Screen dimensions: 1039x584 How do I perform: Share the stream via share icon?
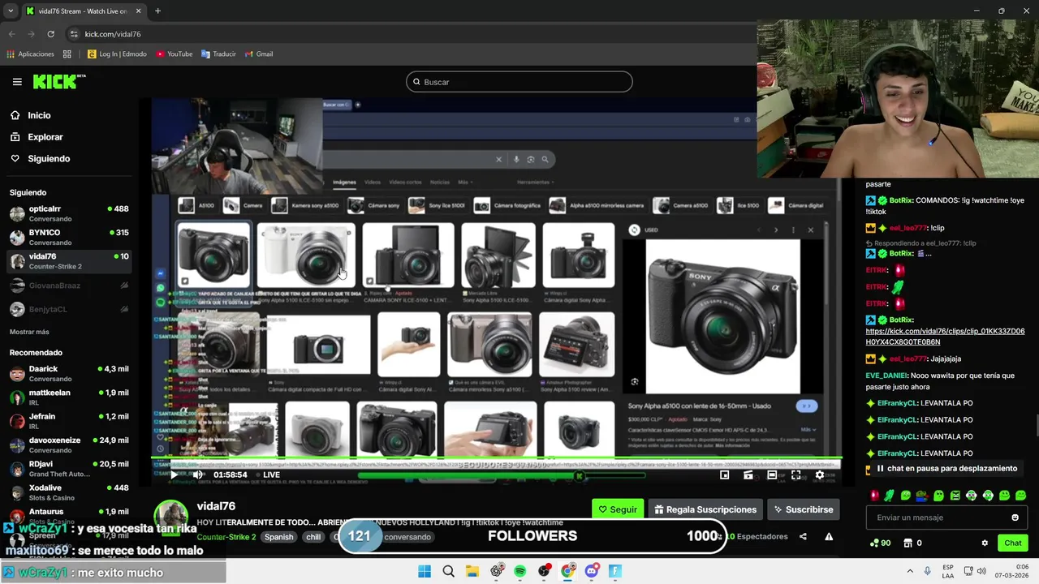point(803,536)
